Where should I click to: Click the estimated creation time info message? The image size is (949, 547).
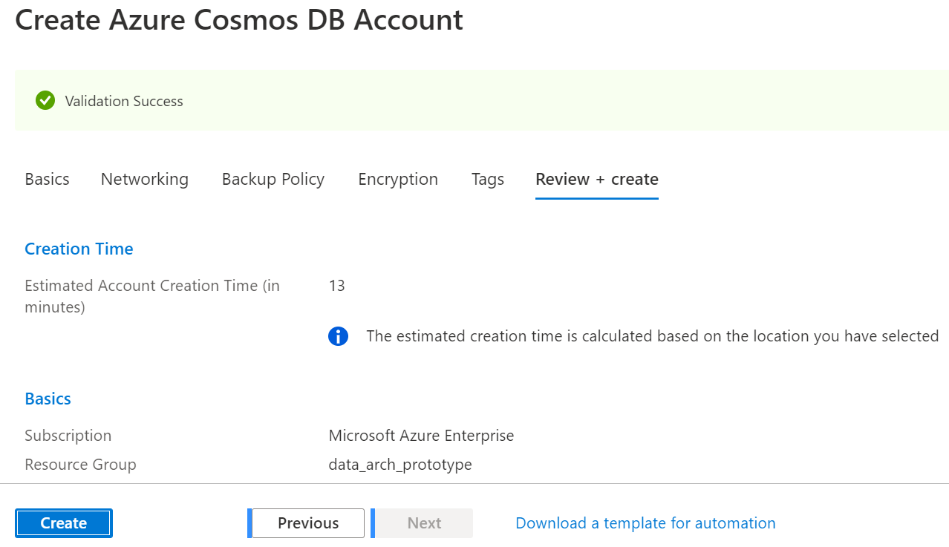click(x=653, y=336)
